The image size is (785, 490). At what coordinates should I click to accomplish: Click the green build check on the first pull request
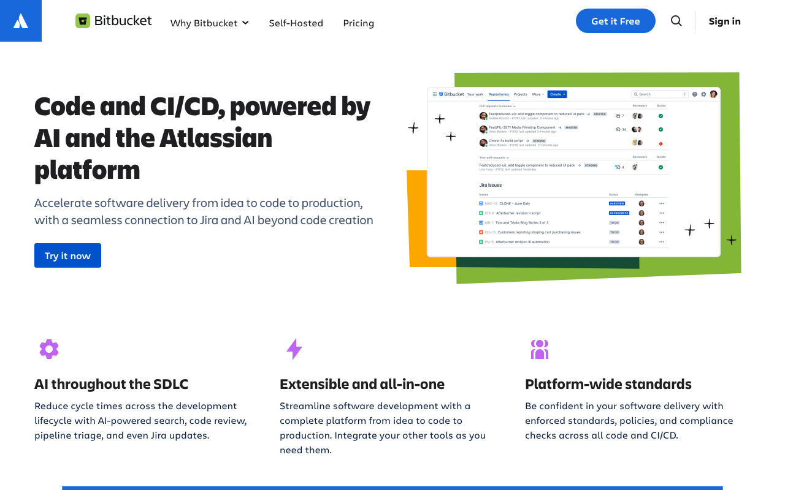tap(661, 115)
